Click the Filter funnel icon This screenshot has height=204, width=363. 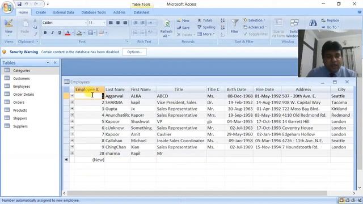coord(234,23)
